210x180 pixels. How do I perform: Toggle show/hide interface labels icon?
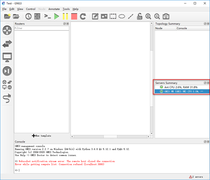(x=37, y=16)
